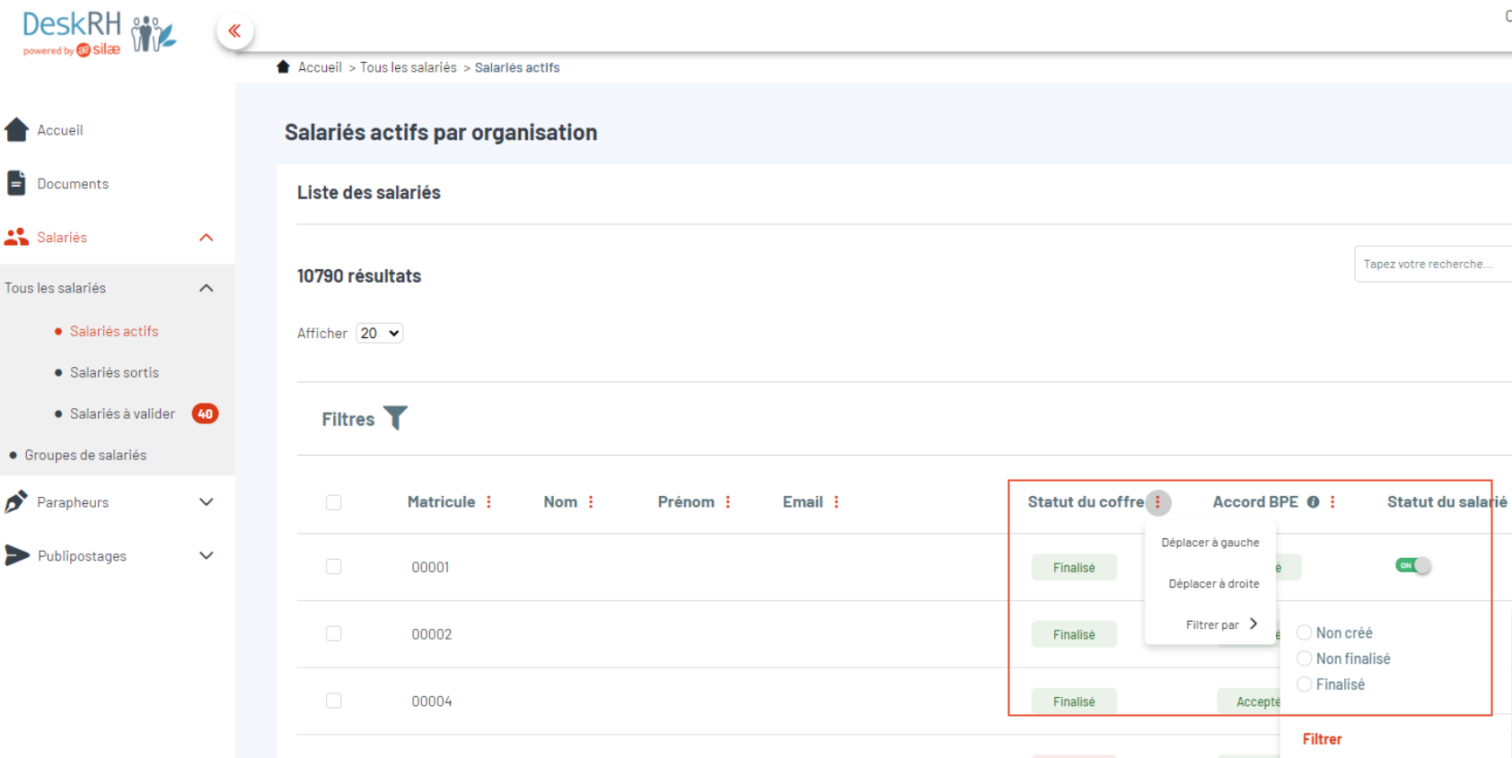Image resolution: width=1512 pixels, height=758 pixels.
Task: Collapse the sidebar with double-chevron button
Action: click(234, 31)
